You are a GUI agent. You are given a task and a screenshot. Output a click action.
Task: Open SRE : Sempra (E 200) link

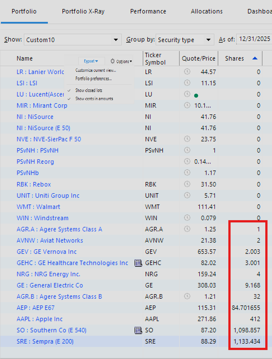[45, 341]
